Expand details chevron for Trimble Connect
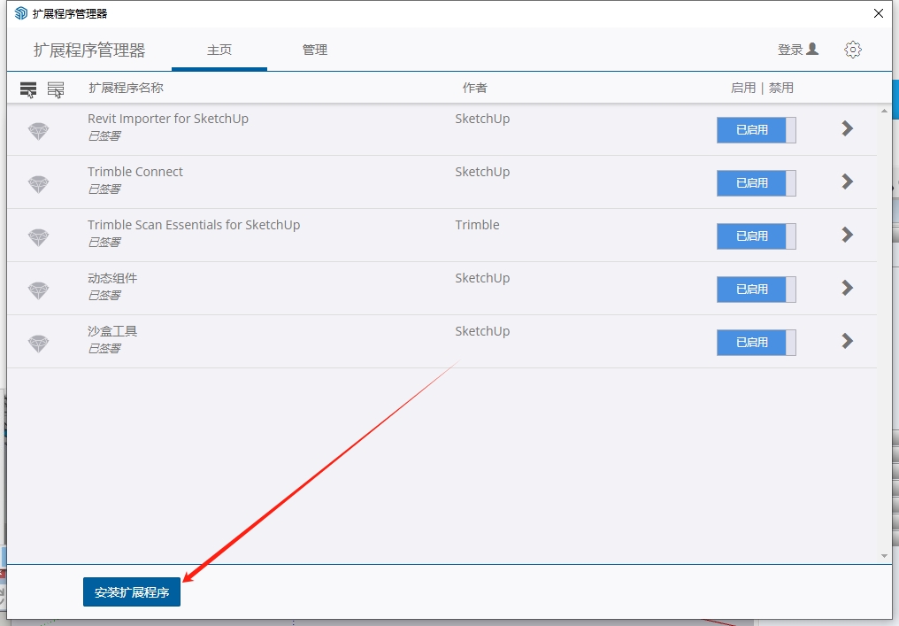The image size is (899, 626). pyautogui.click(x=848, y=182)
